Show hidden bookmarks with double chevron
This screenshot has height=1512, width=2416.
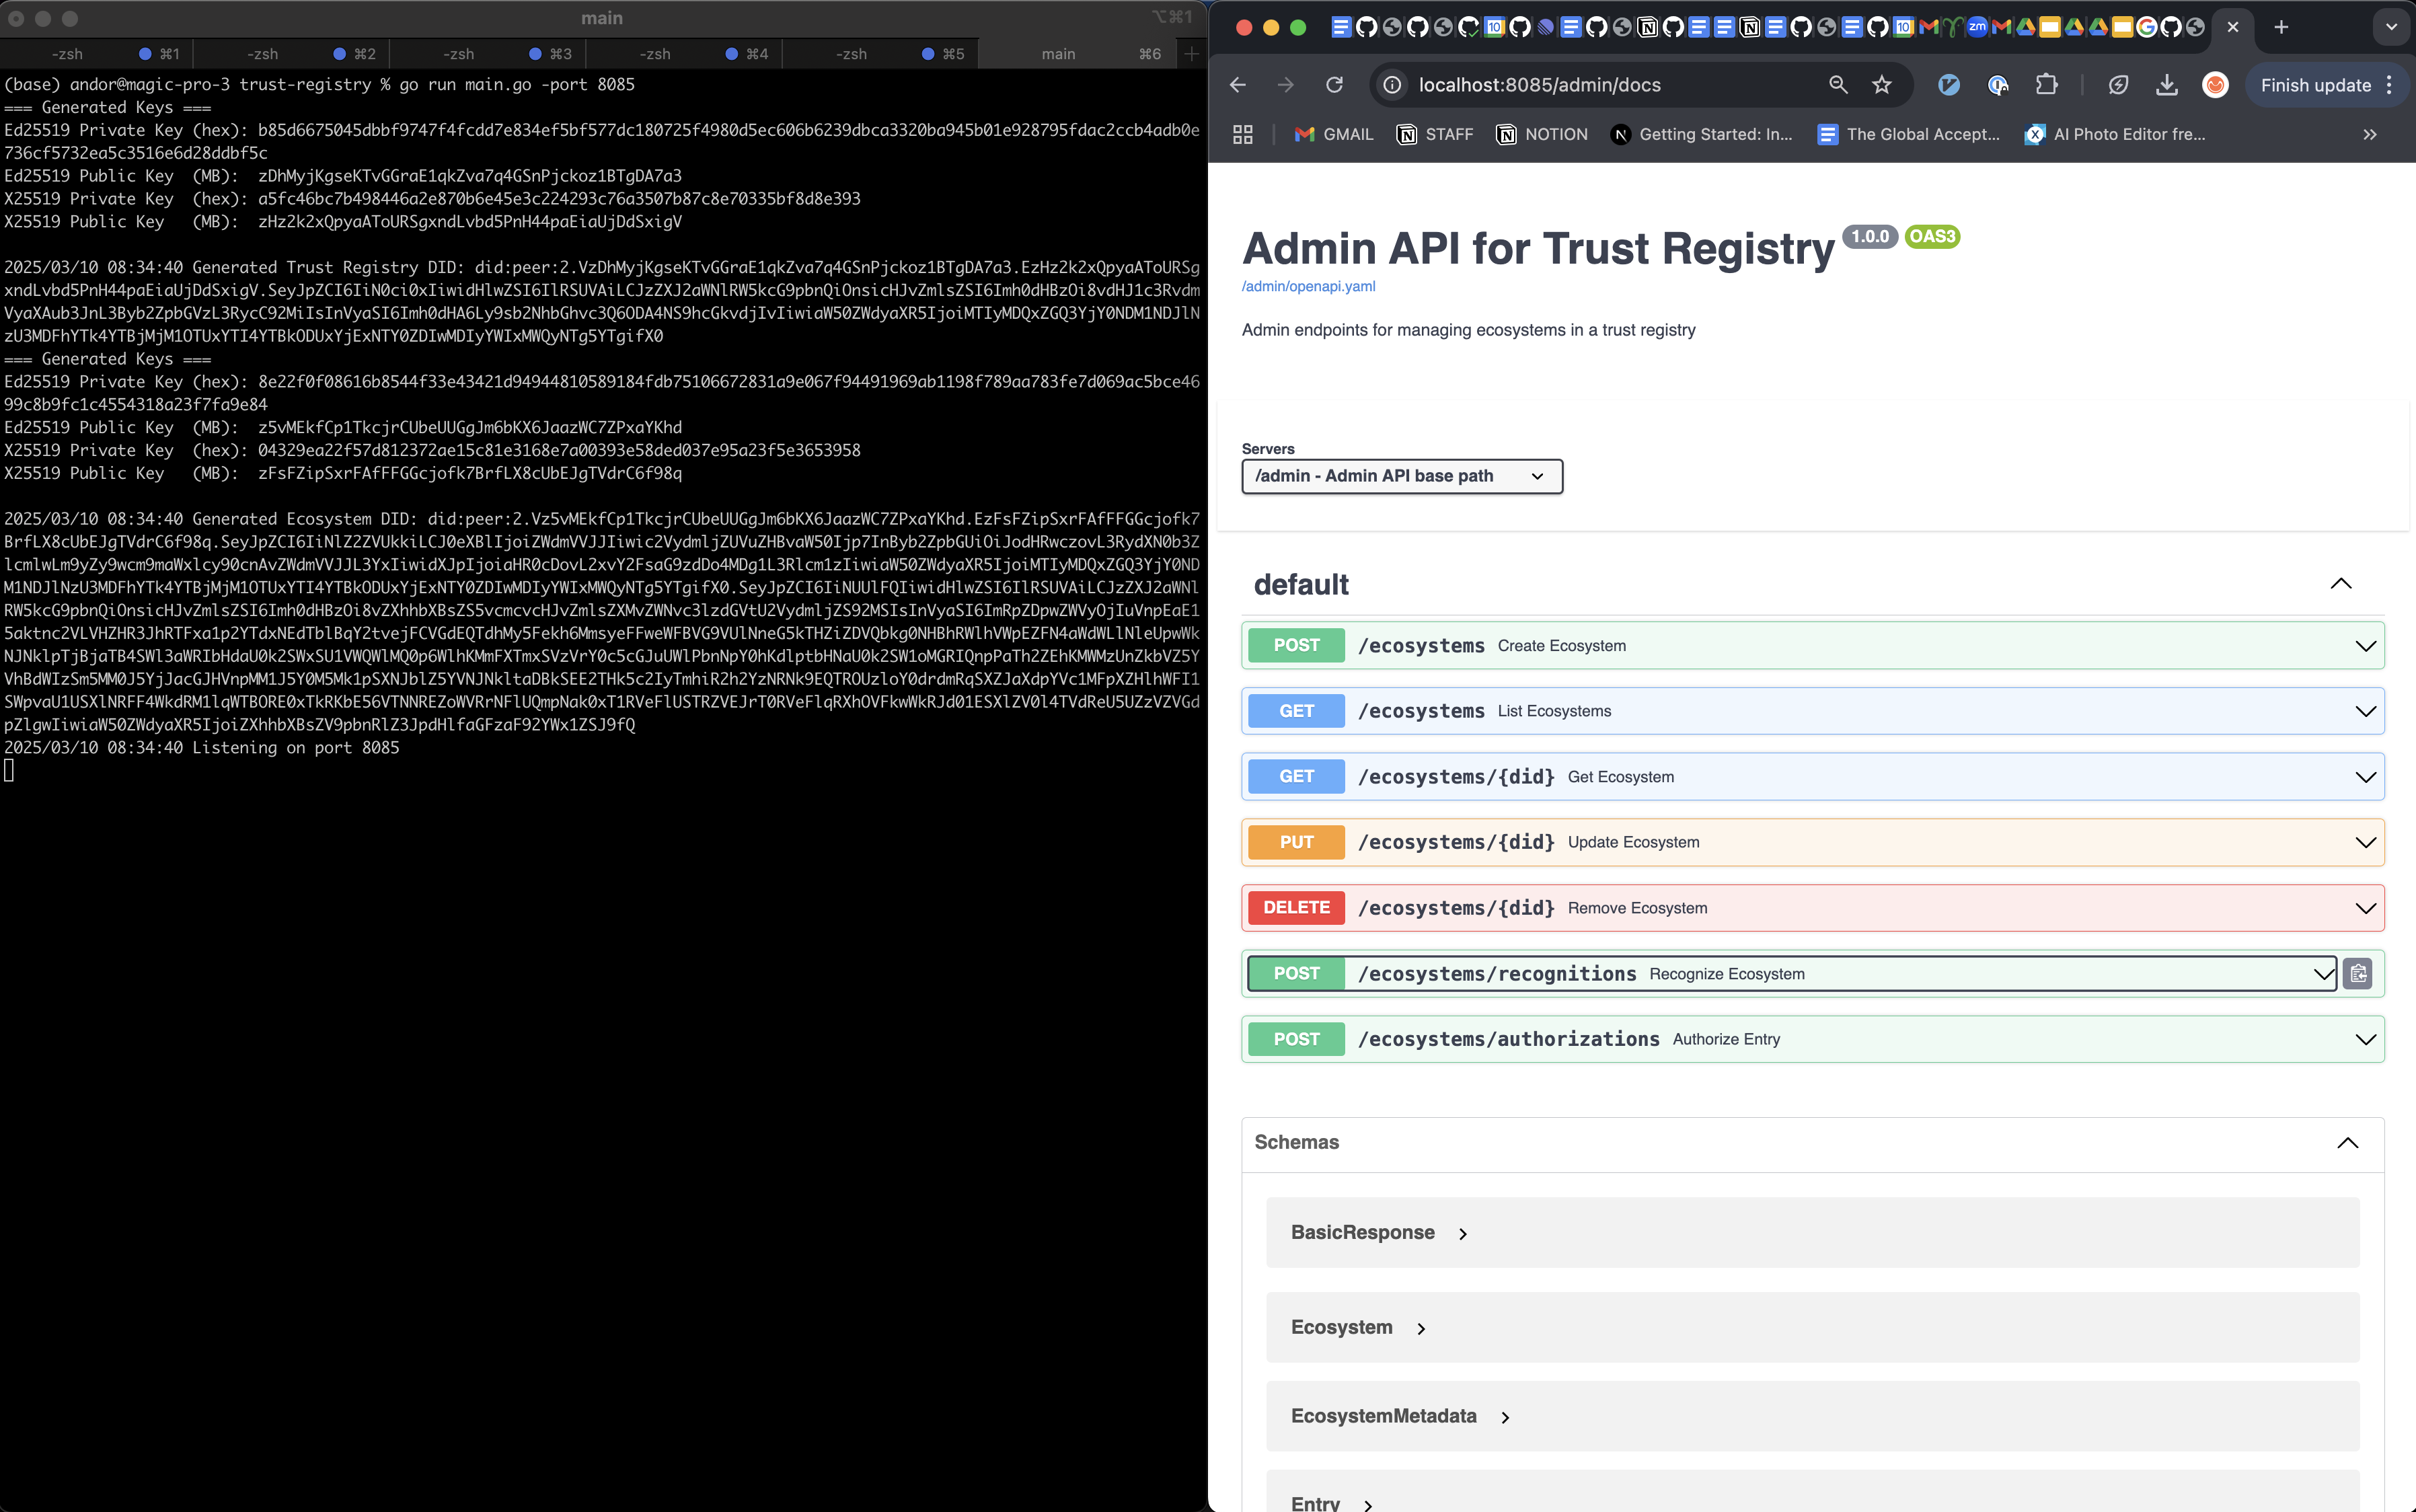(x=2370, y=134)
